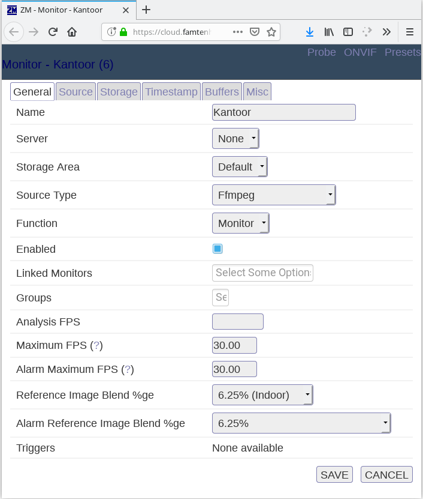Viewport: 423px width, 499px height.
Task: Open the Function dropdown set to Monitor
Action: click(x=240, y=223)
